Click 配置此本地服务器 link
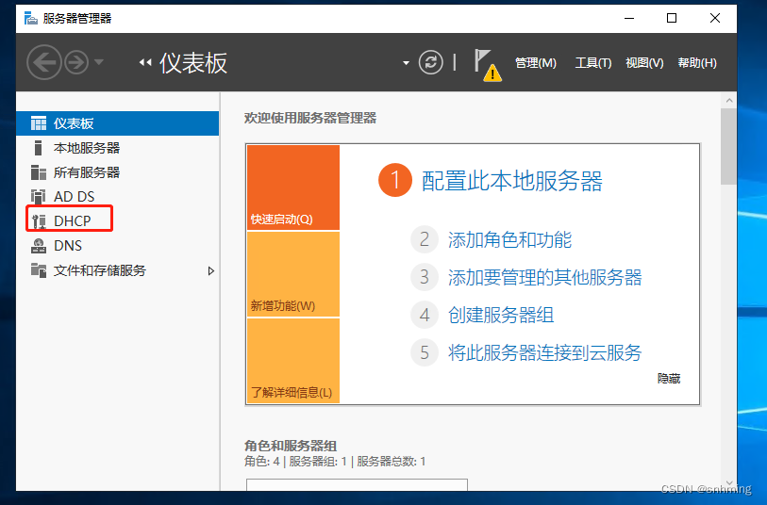Image resolution: width=767 pixels, height=505 pixels. [x=511, y=181]
